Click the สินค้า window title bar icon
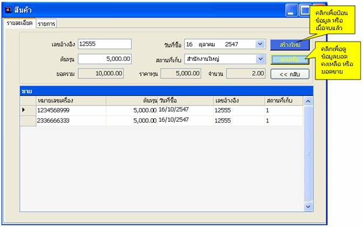363x227 pixels. pos(8,10)
